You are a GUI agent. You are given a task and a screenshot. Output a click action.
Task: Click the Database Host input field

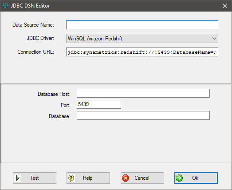(x=143, y=93)
